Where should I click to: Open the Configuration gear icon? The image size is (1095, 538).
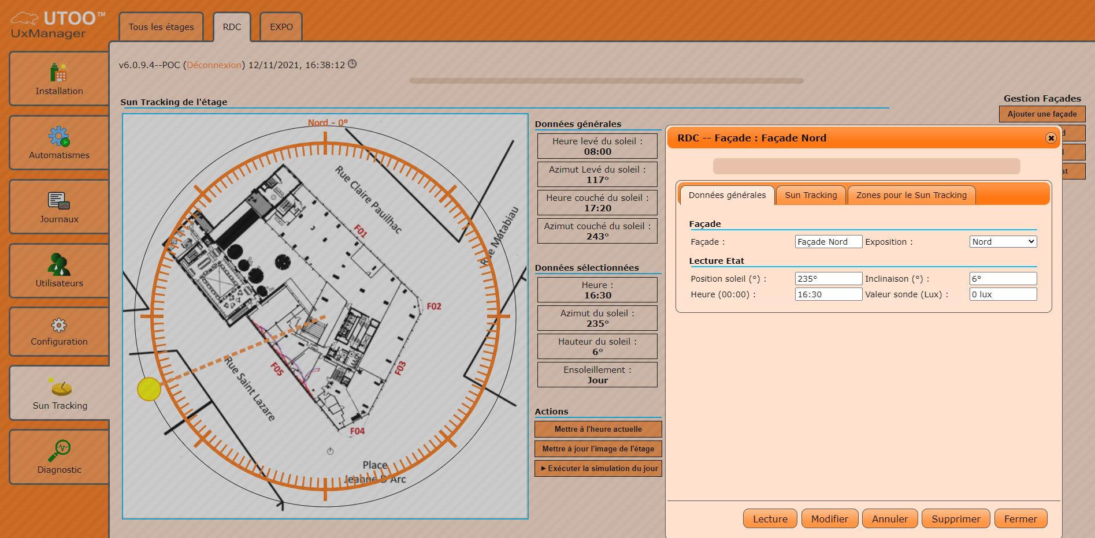click(x=59, y=325)
